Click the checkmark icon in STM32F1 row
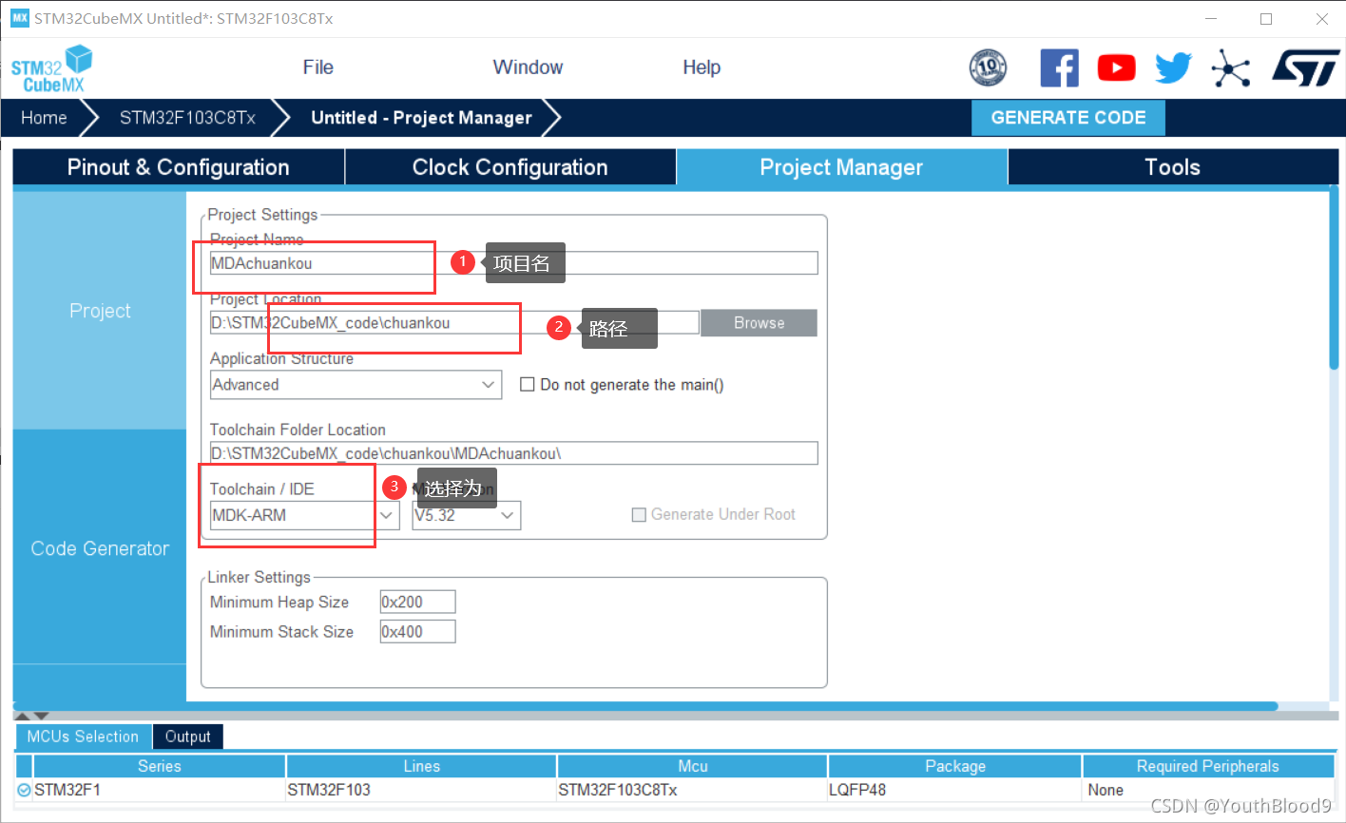 [24, 790]
